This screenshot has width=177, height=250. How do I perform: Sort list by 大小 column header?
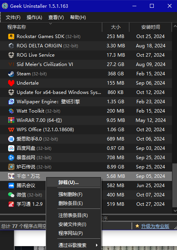tap(116, 27)
